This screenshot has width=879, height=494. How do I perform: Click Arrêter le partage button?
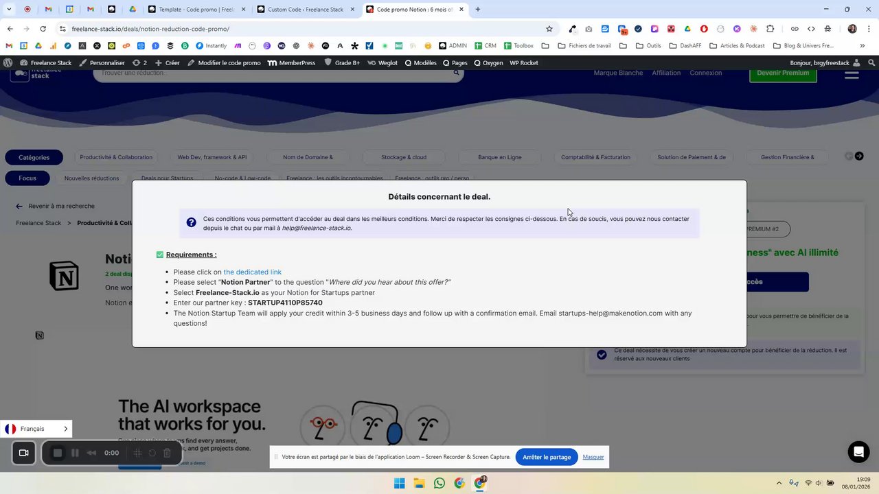[x=547, y=457]
